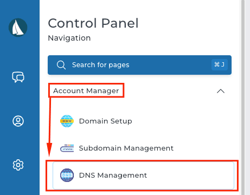Open the user profile icon in the sidebar

(18, 121)
